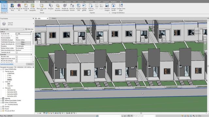The width and height of the screenshot is (209, 117).
Task: Click the Vista 3D type thumbnail
Action: pyautogui.click(x=4, y=24)
